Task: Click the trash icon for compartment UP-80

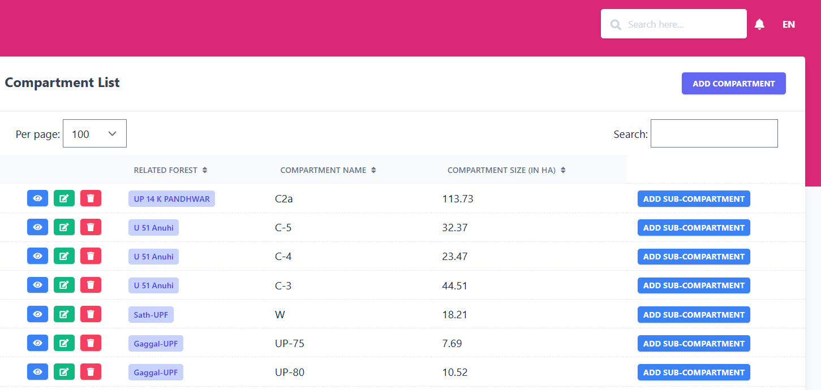Action: [x=91, y=372]
